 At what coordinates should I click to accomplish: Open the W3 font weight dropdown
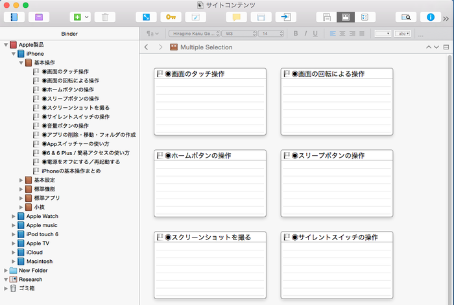click(x=239, y=34)
